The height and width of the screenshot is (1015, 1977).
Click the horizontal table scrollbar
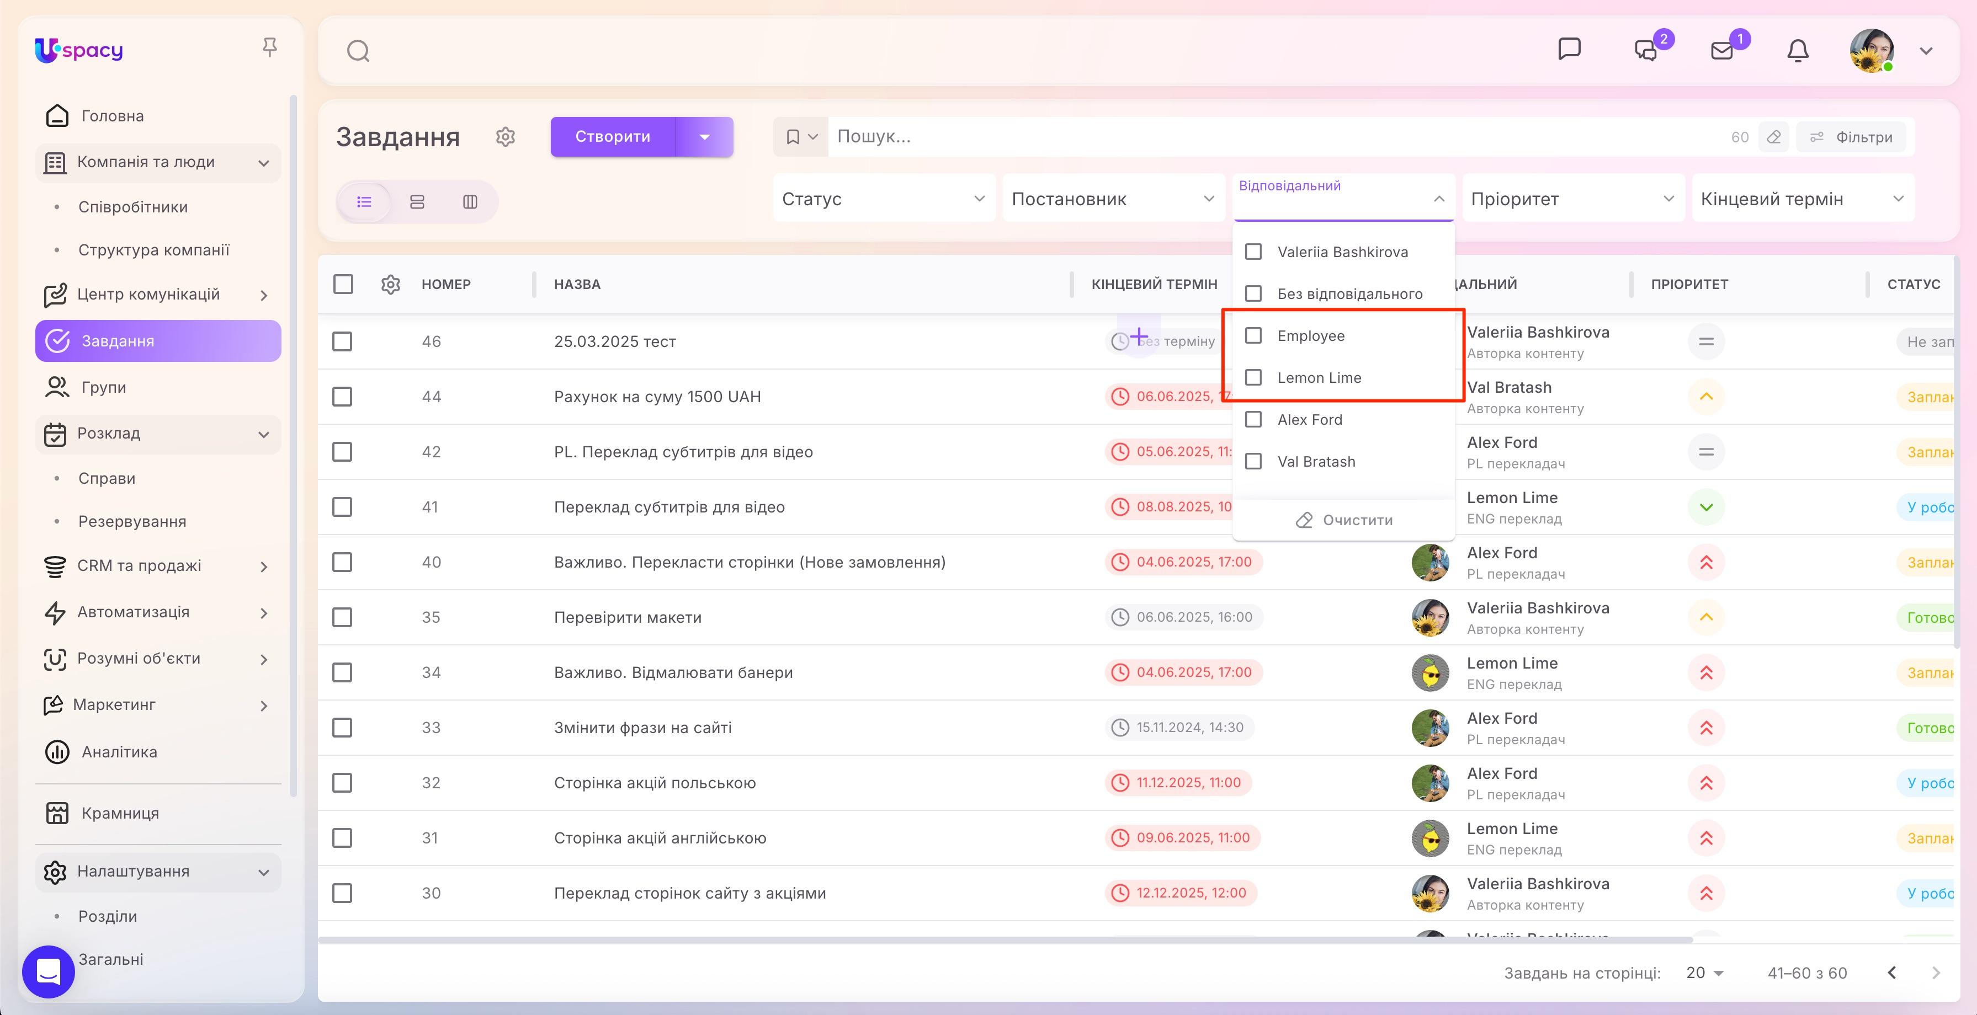coord(1006,940)
